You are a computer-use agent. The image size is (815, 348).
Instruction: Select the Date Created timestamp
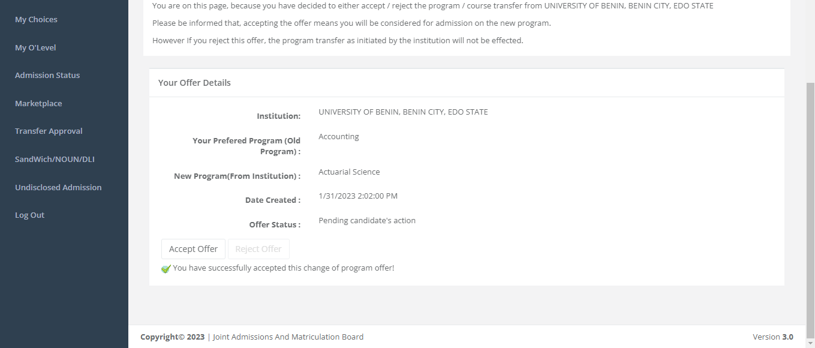[x=359, y=196]
